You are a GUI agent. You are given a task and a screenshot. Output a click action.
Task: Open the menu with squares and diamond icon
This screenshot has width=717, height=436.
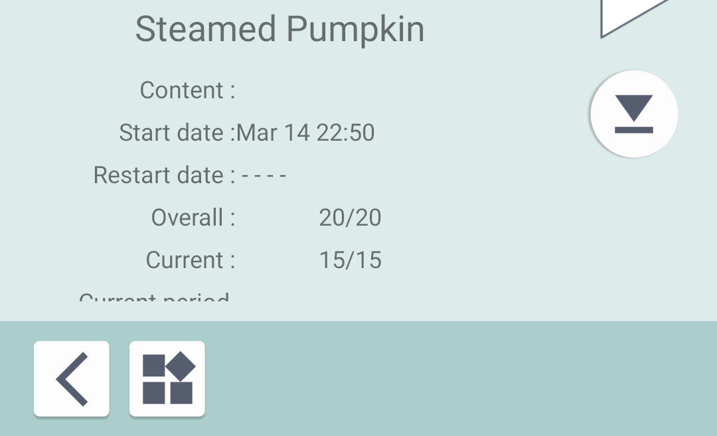(167, 379)
